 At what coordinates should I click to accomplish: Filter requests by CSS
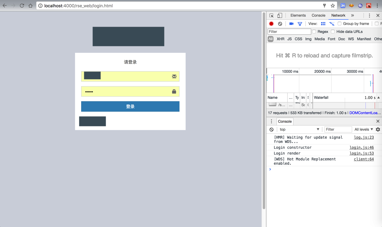point(298,39)
